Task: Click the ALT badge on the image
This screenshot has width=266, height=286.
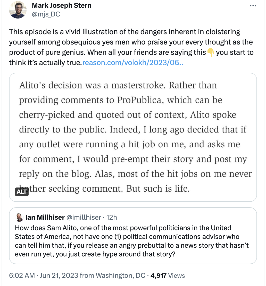Action: [22, 192]
